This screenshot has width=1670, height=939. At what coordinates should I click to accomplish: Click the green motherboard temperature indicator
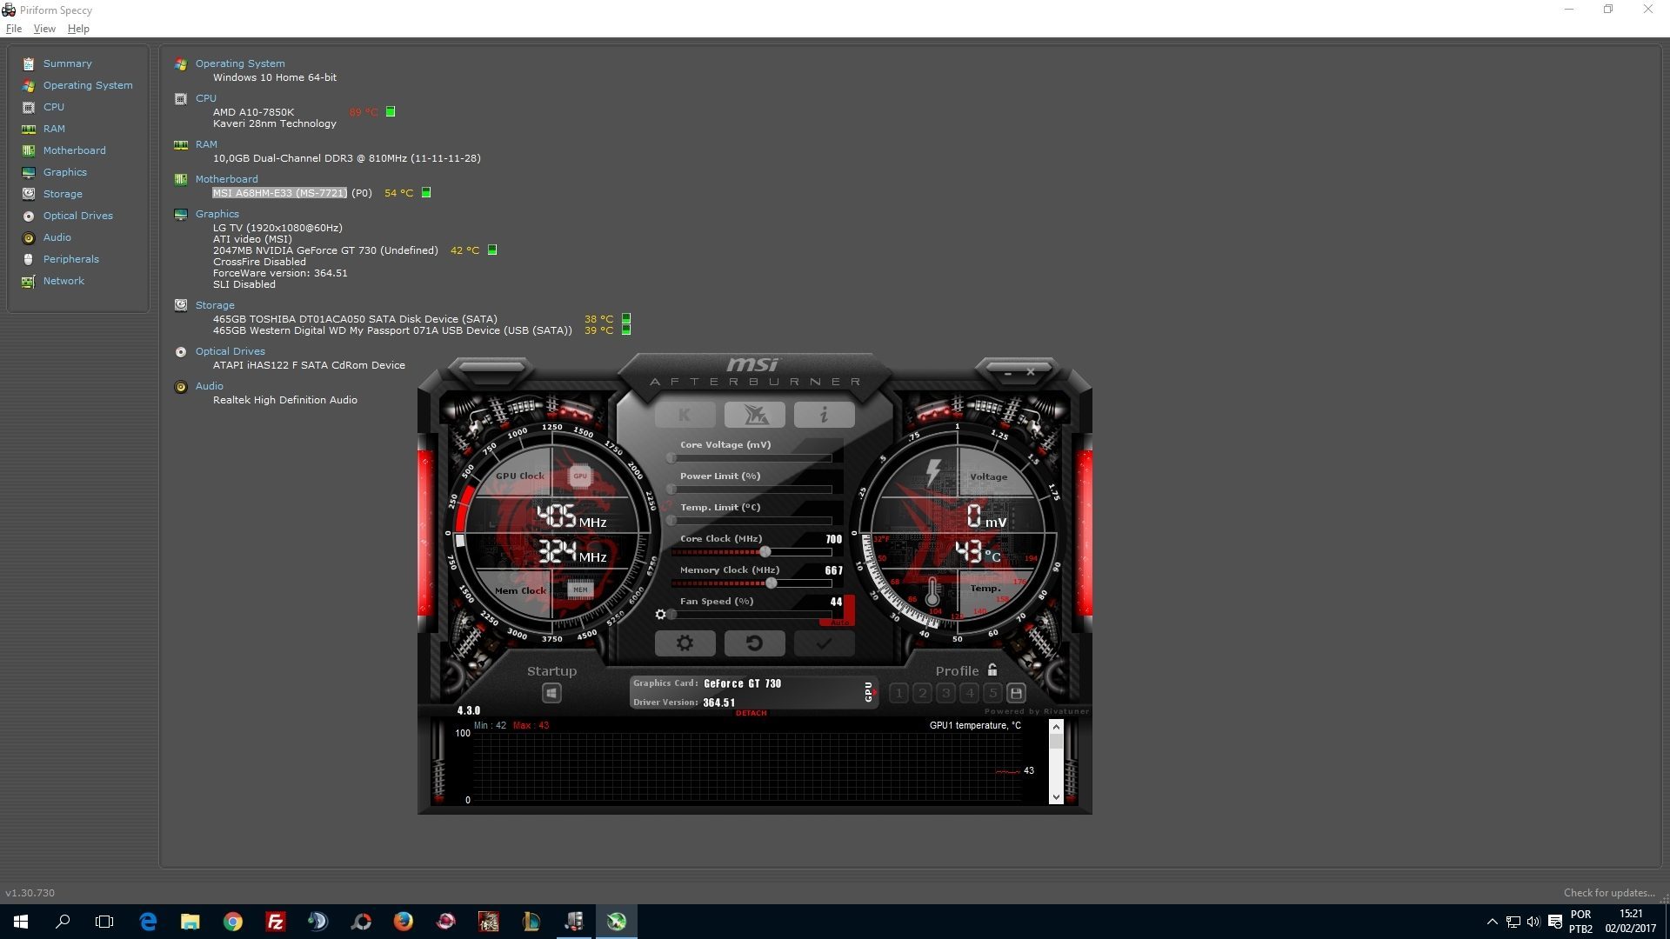(426, 192)
